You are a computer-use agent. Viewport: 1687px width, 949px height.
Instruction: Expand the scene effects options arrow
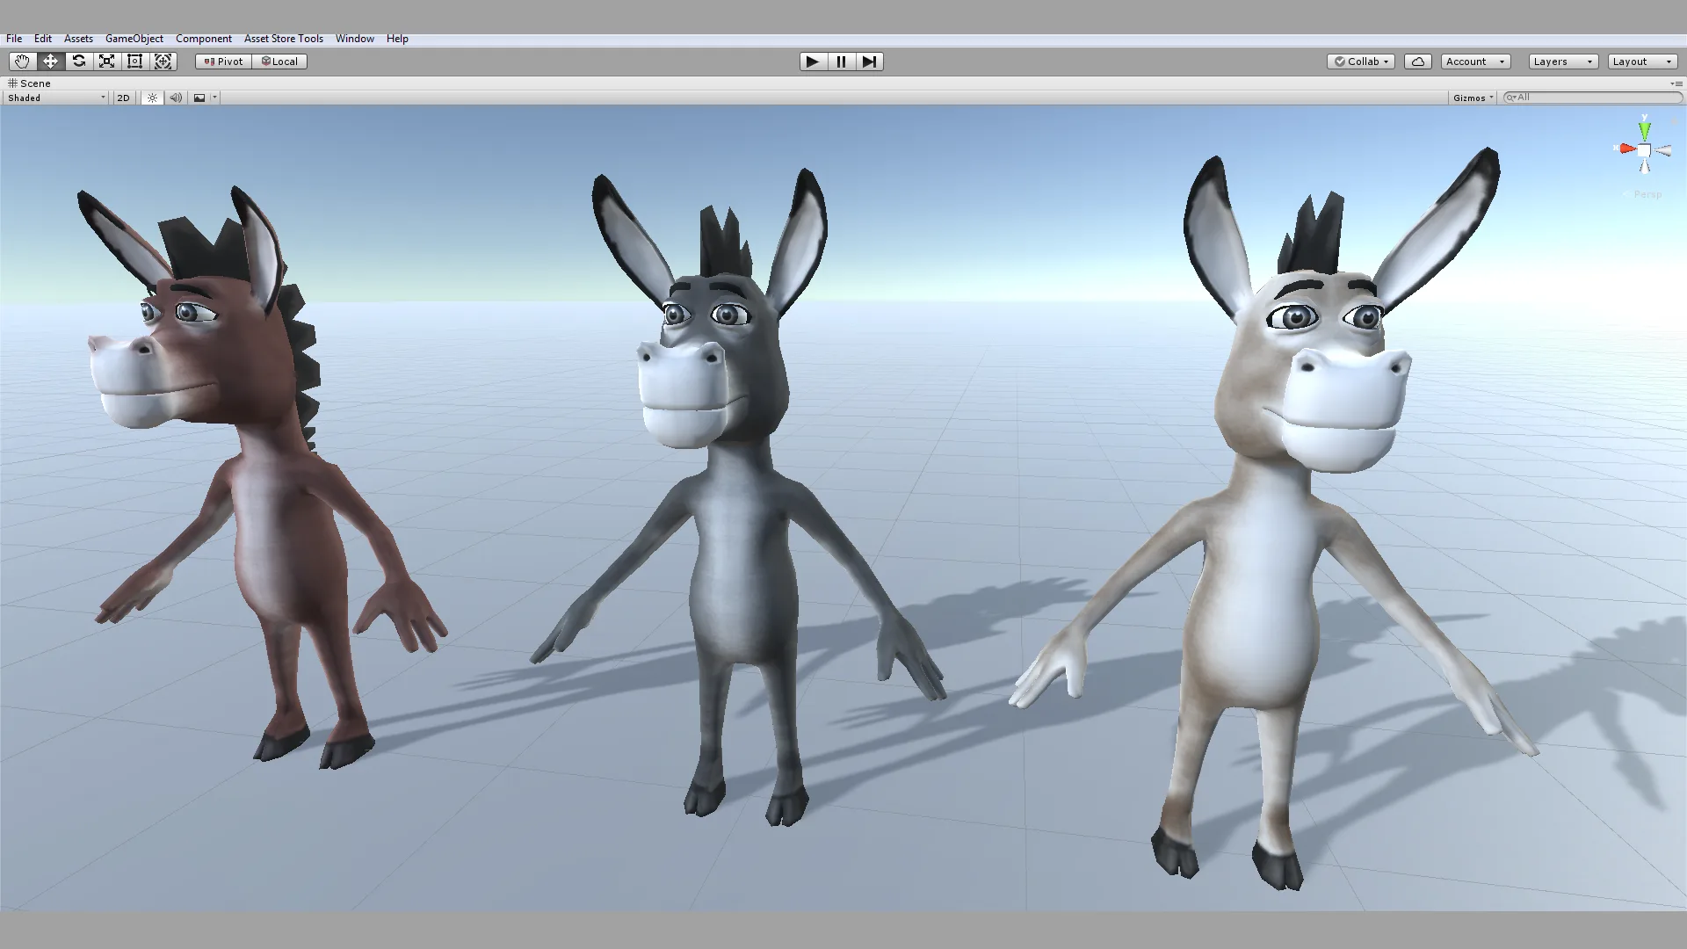tap(214, 98)
